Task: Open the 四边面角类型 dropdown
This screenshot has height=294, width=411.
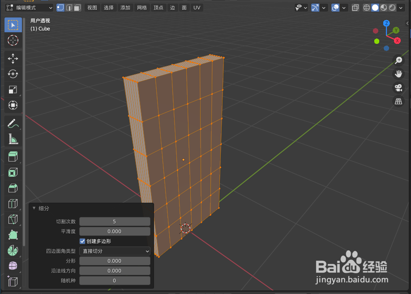Action: [x=115, y=251]
